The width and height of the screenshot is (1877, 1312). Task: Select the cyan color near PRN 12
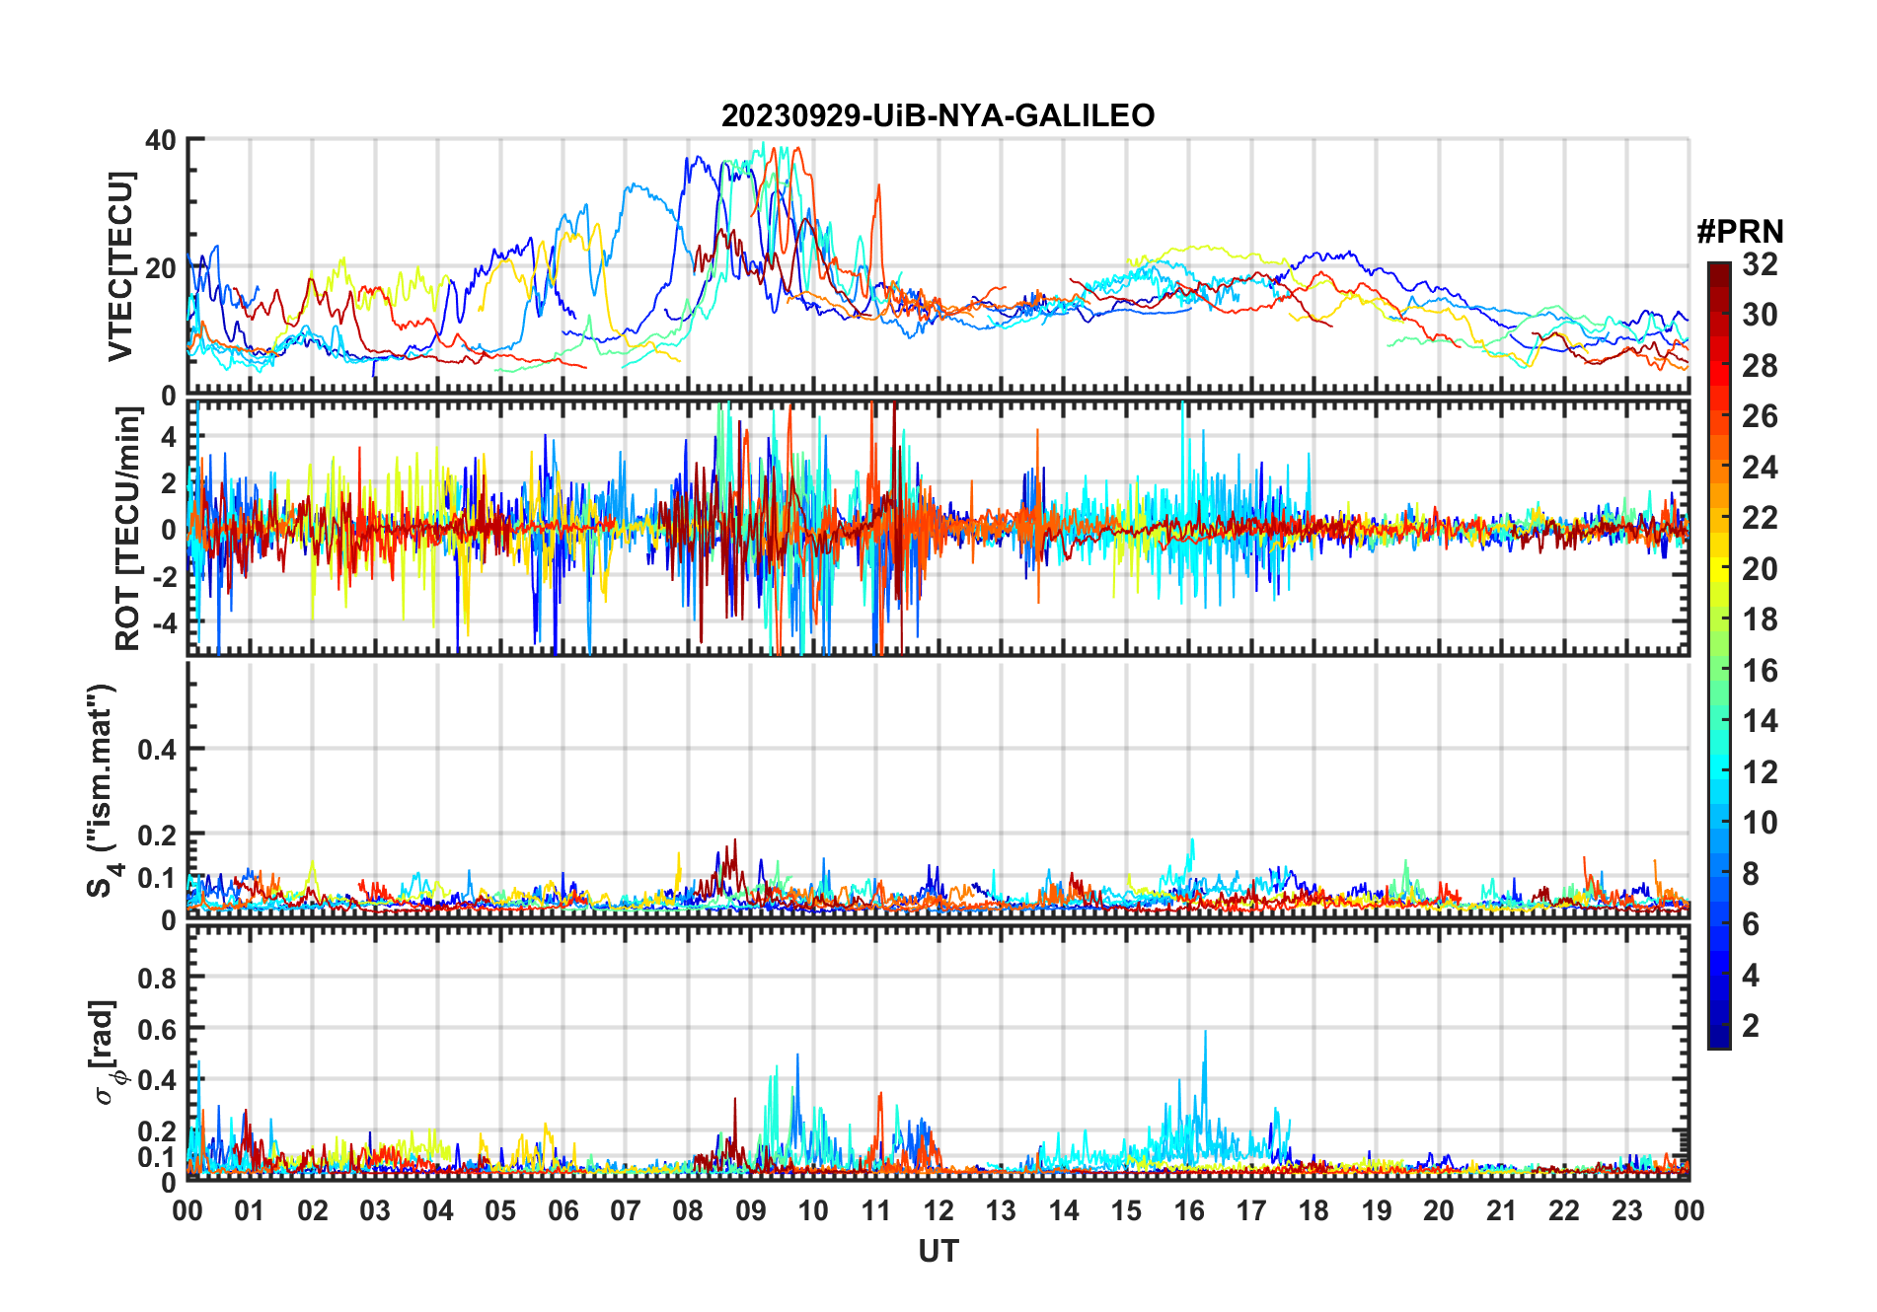(x=1718, y=771)
